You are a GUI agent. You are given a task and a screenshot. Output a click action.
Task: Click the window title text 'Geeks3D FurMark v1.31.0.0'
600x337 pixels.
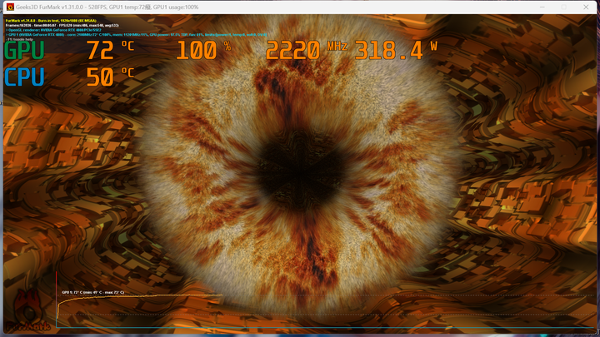pos(50,7)
